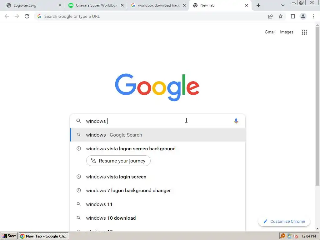Click the share page icon
Screen dimensions: 320x240
(x=271, y=16)
